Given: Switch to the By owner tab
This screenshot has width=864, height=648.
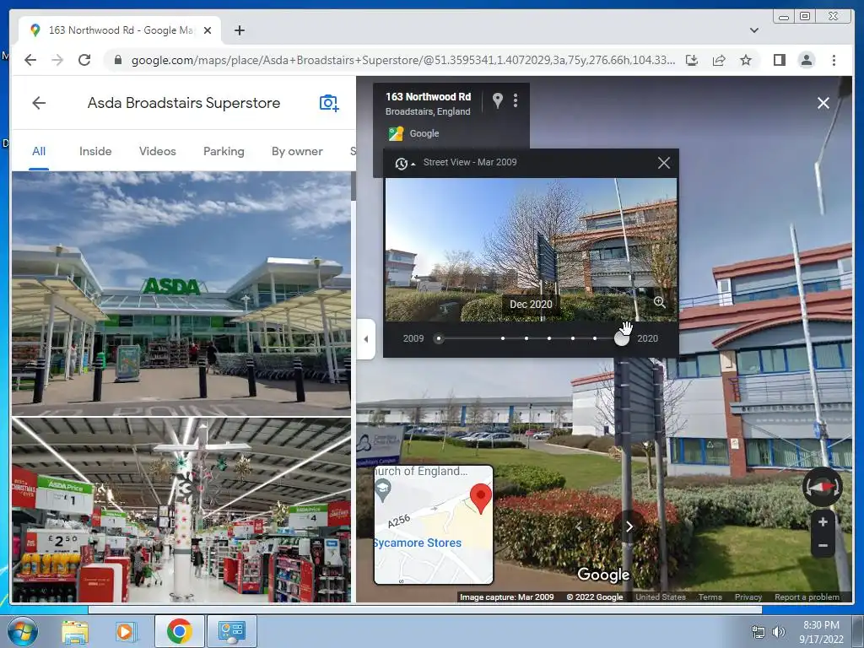Looking at the screenshot, I should point(297,151).
